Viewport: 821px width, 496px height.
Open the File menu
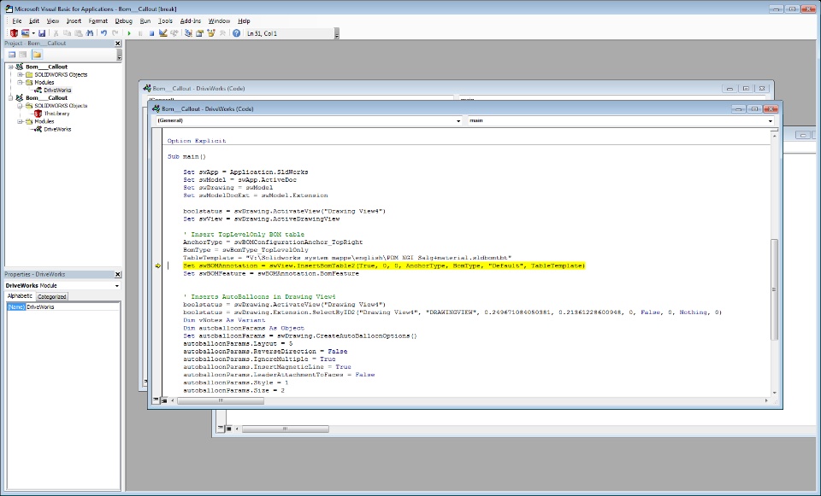[x=17, y=20]
